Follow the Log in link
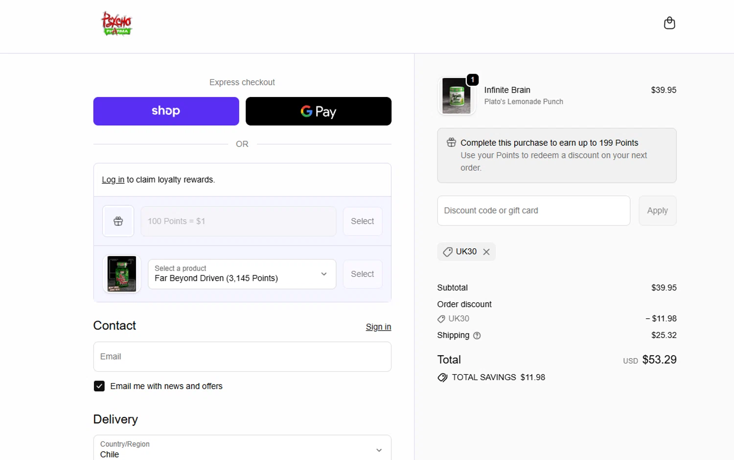Image resolution: width=734 pixels, height=460 pixels. point(113,180)
